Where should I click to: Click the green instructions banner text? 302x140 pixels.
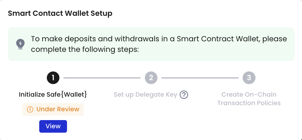(159, 44)
